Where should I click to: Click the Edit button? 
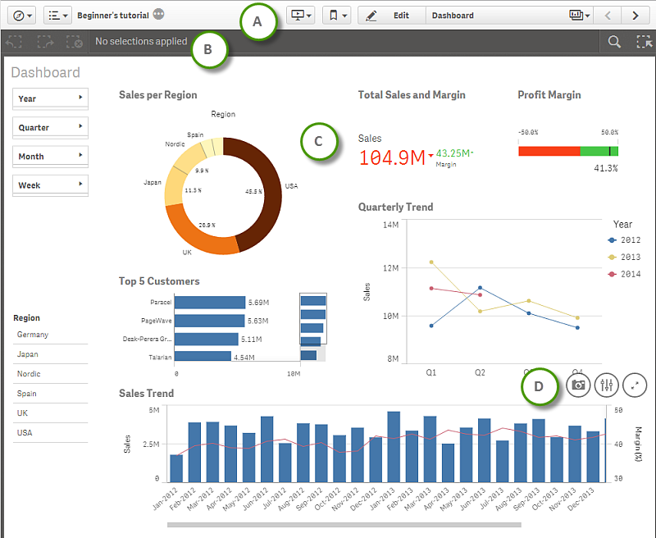pos(391,16)
